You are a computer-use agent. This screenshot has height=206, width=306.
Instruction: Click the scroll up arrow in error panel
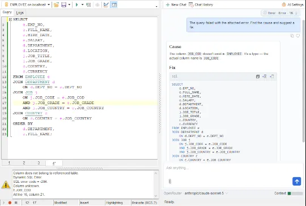[155, 173]
